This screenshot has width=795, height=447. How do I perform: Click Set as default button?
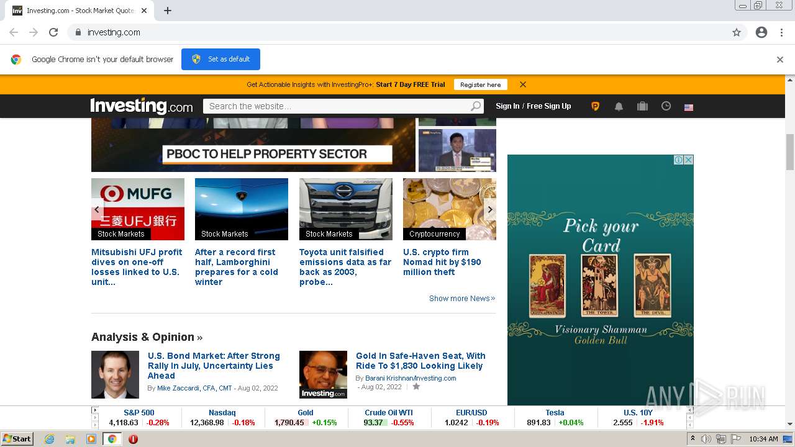220,59
